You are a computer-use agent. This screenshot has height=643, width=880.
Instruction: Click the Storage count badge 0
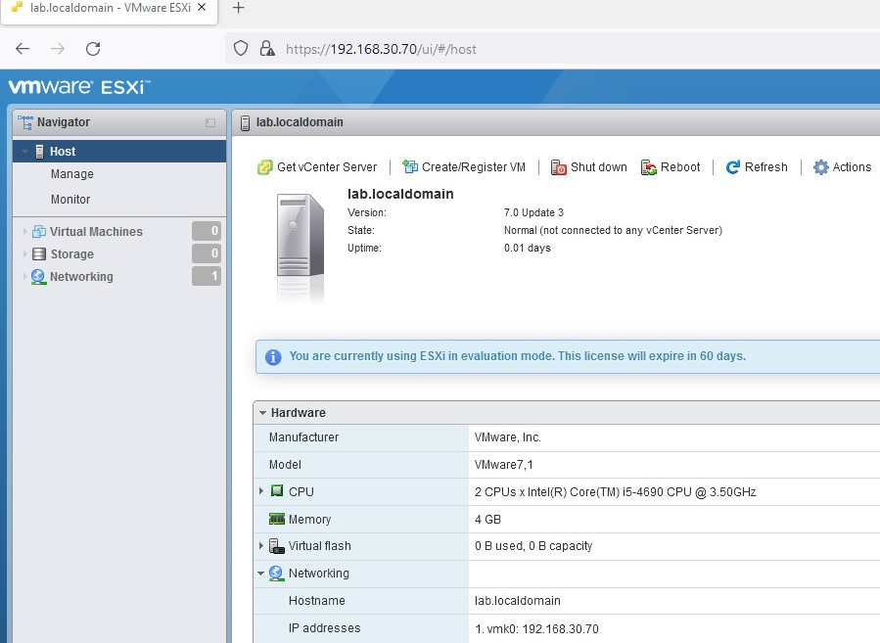[x=207, y=253]
